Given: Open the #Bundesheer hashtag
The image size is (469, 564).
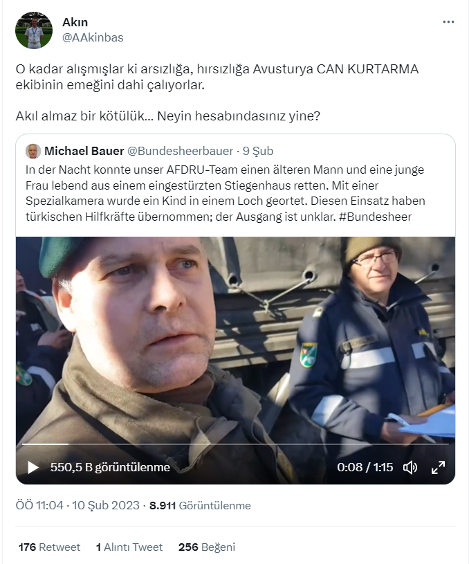Looking at the screenshot, I should click(375, 217).
